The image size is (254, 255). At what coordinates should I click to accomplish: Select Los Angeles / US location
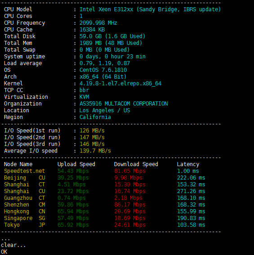105,110
